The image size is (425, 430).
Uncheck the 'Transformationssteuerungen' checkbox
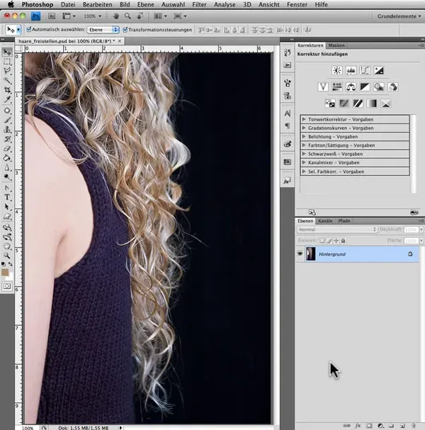(x=125, y=30)
